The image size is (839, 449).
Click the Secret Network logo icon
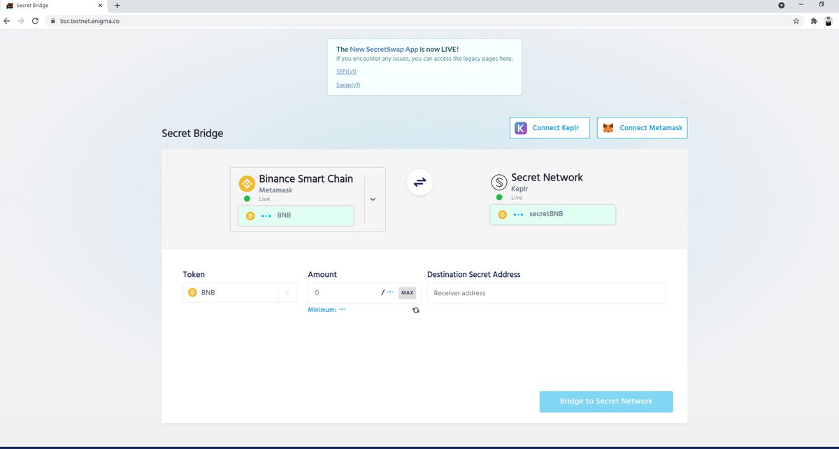pyautogui.click(x=499, y=183)
